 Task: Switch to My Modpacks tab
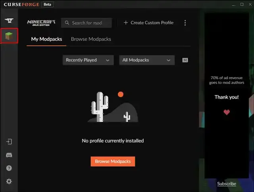coord(46,39)
